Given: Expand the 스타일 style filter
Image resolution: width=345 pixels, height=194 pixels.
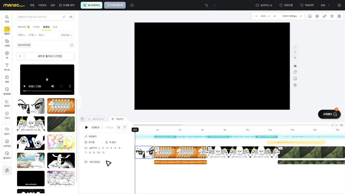Looking at the screenshot, I should click(32, 35).
